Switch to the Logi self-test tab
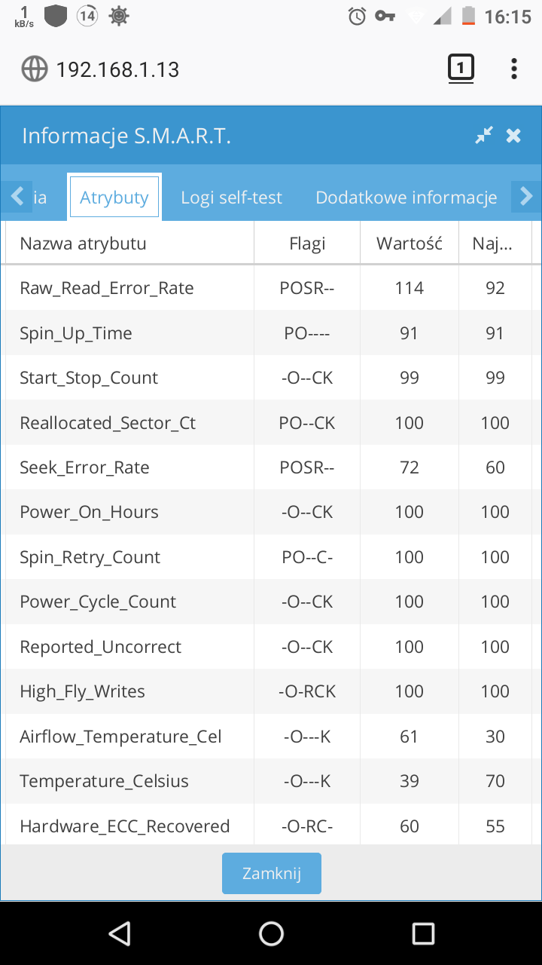The height and width of the screenshot is (965, 542). pyautogui.click(x=231, y=198)
